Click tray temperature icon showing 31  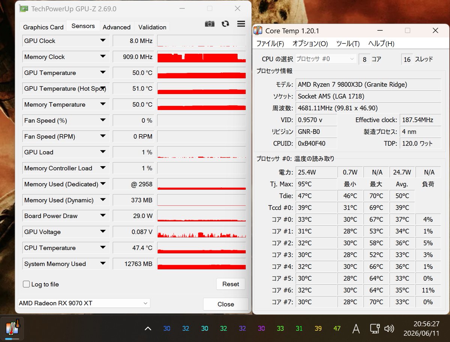coord(299,329)
